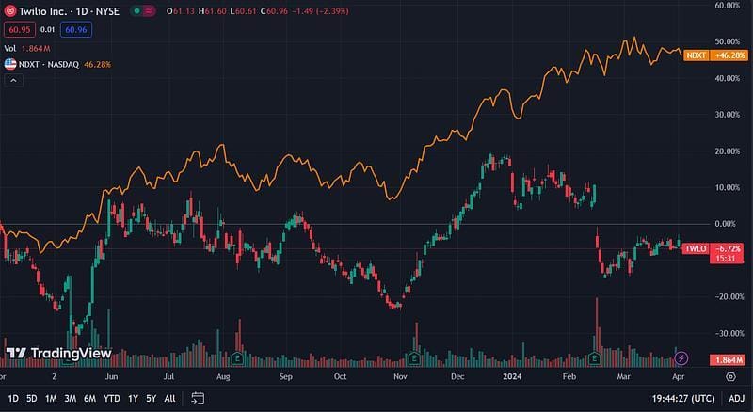Click the earnings 'E' marker near February
753x412 pixels.
tap(595, 358)
